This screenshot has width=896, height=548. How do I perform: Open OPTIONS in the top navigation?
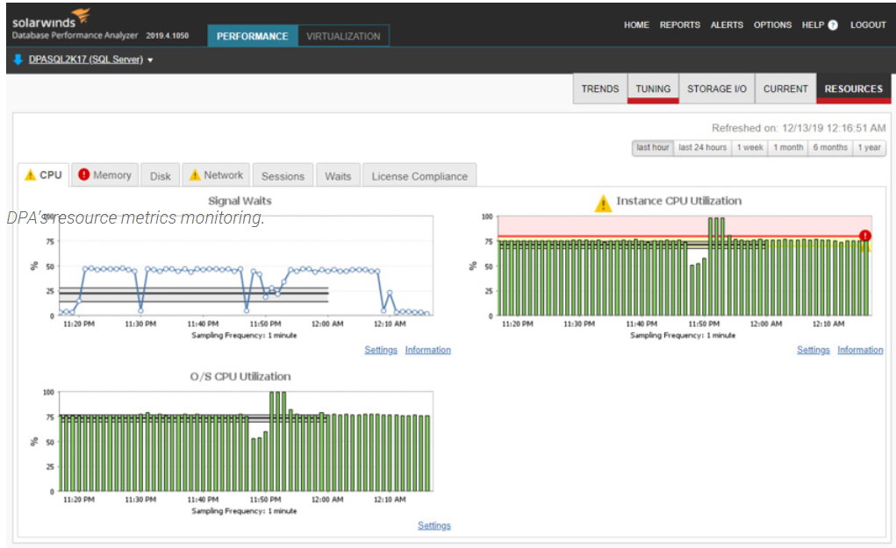[x=772, y=25]
